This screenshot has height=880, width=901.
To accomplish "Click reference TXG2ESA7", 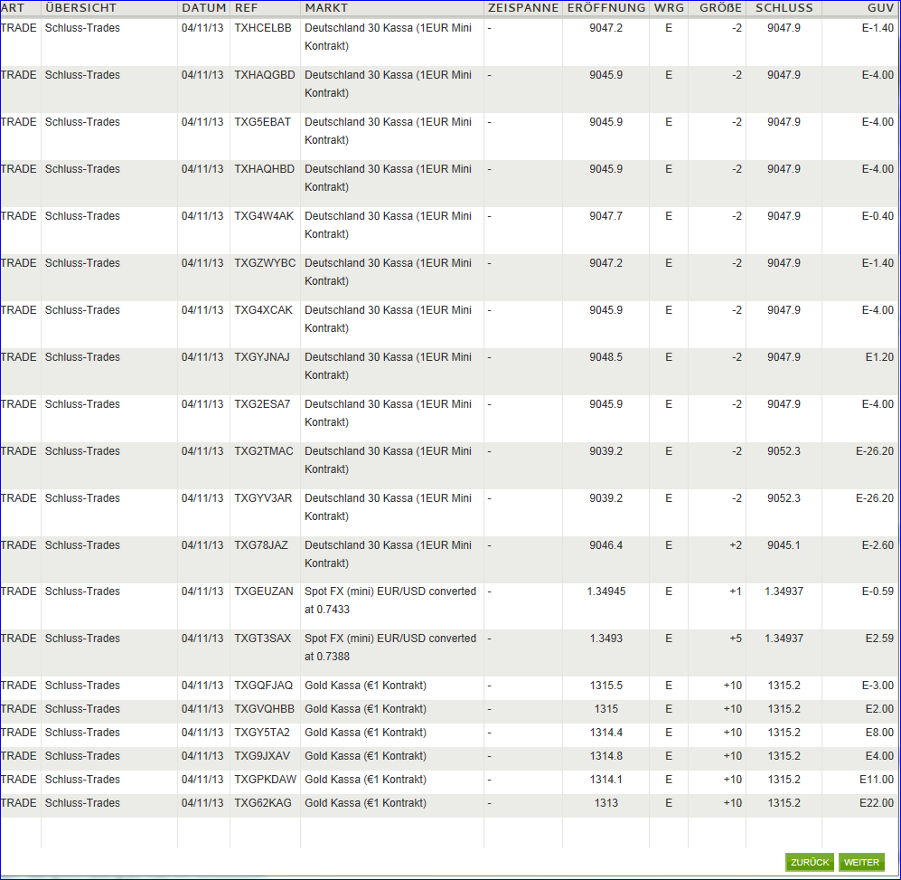I will click(x=262, y=404).
